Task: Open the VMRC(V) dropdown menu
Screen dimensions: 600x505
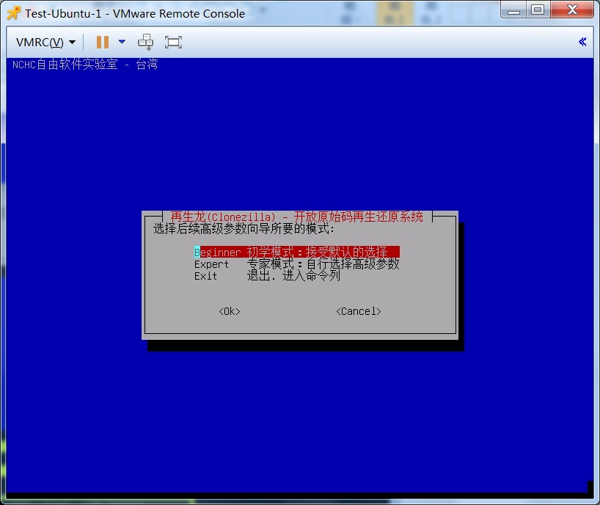Action: pos(45,42)
